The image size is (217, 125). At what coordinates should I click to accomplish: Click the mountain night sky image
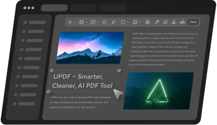click(89, 47)
